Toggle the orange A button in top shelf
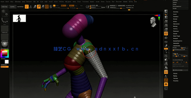This screenshot has width=191, height=98. tap(54, 6)
